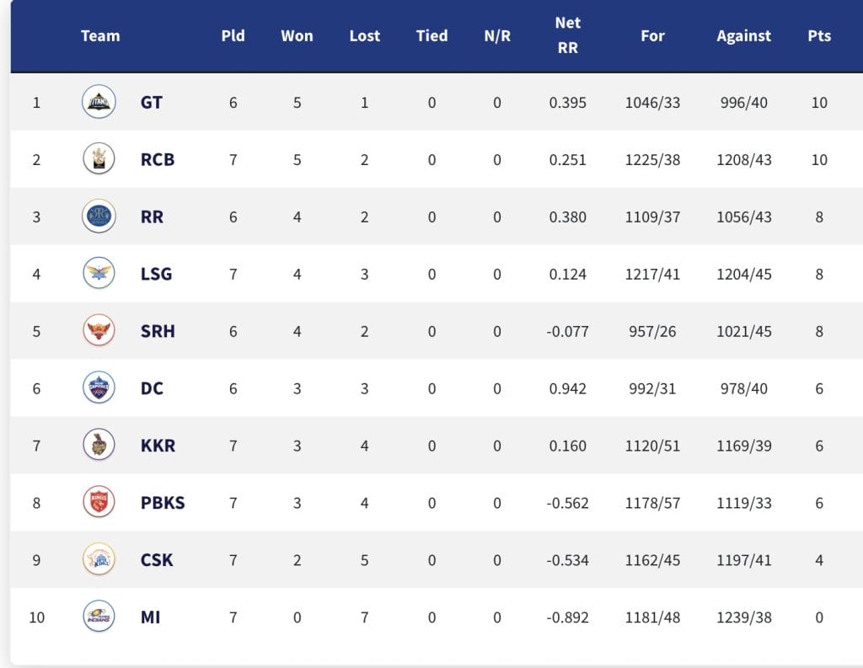Click the LSG team logo
863x668 pixels.
click(99, 274)
